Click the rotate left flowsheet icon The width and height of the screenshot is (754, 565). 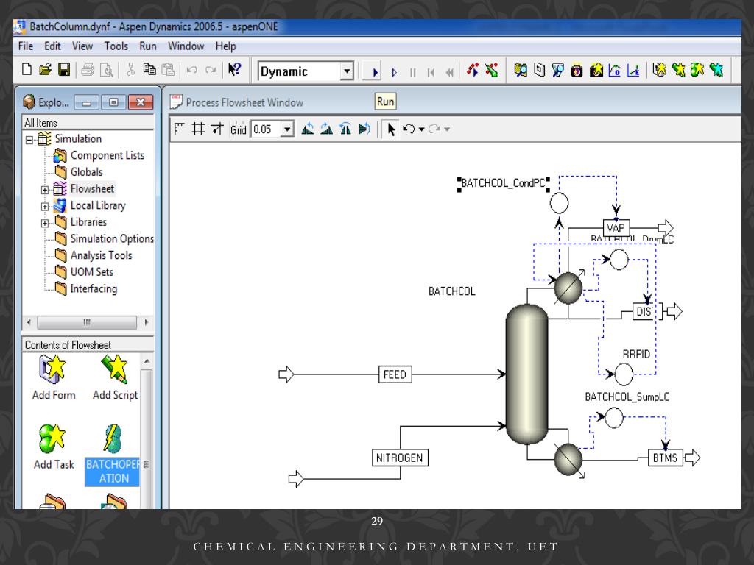pyautogui.click(x=308, y=129)
